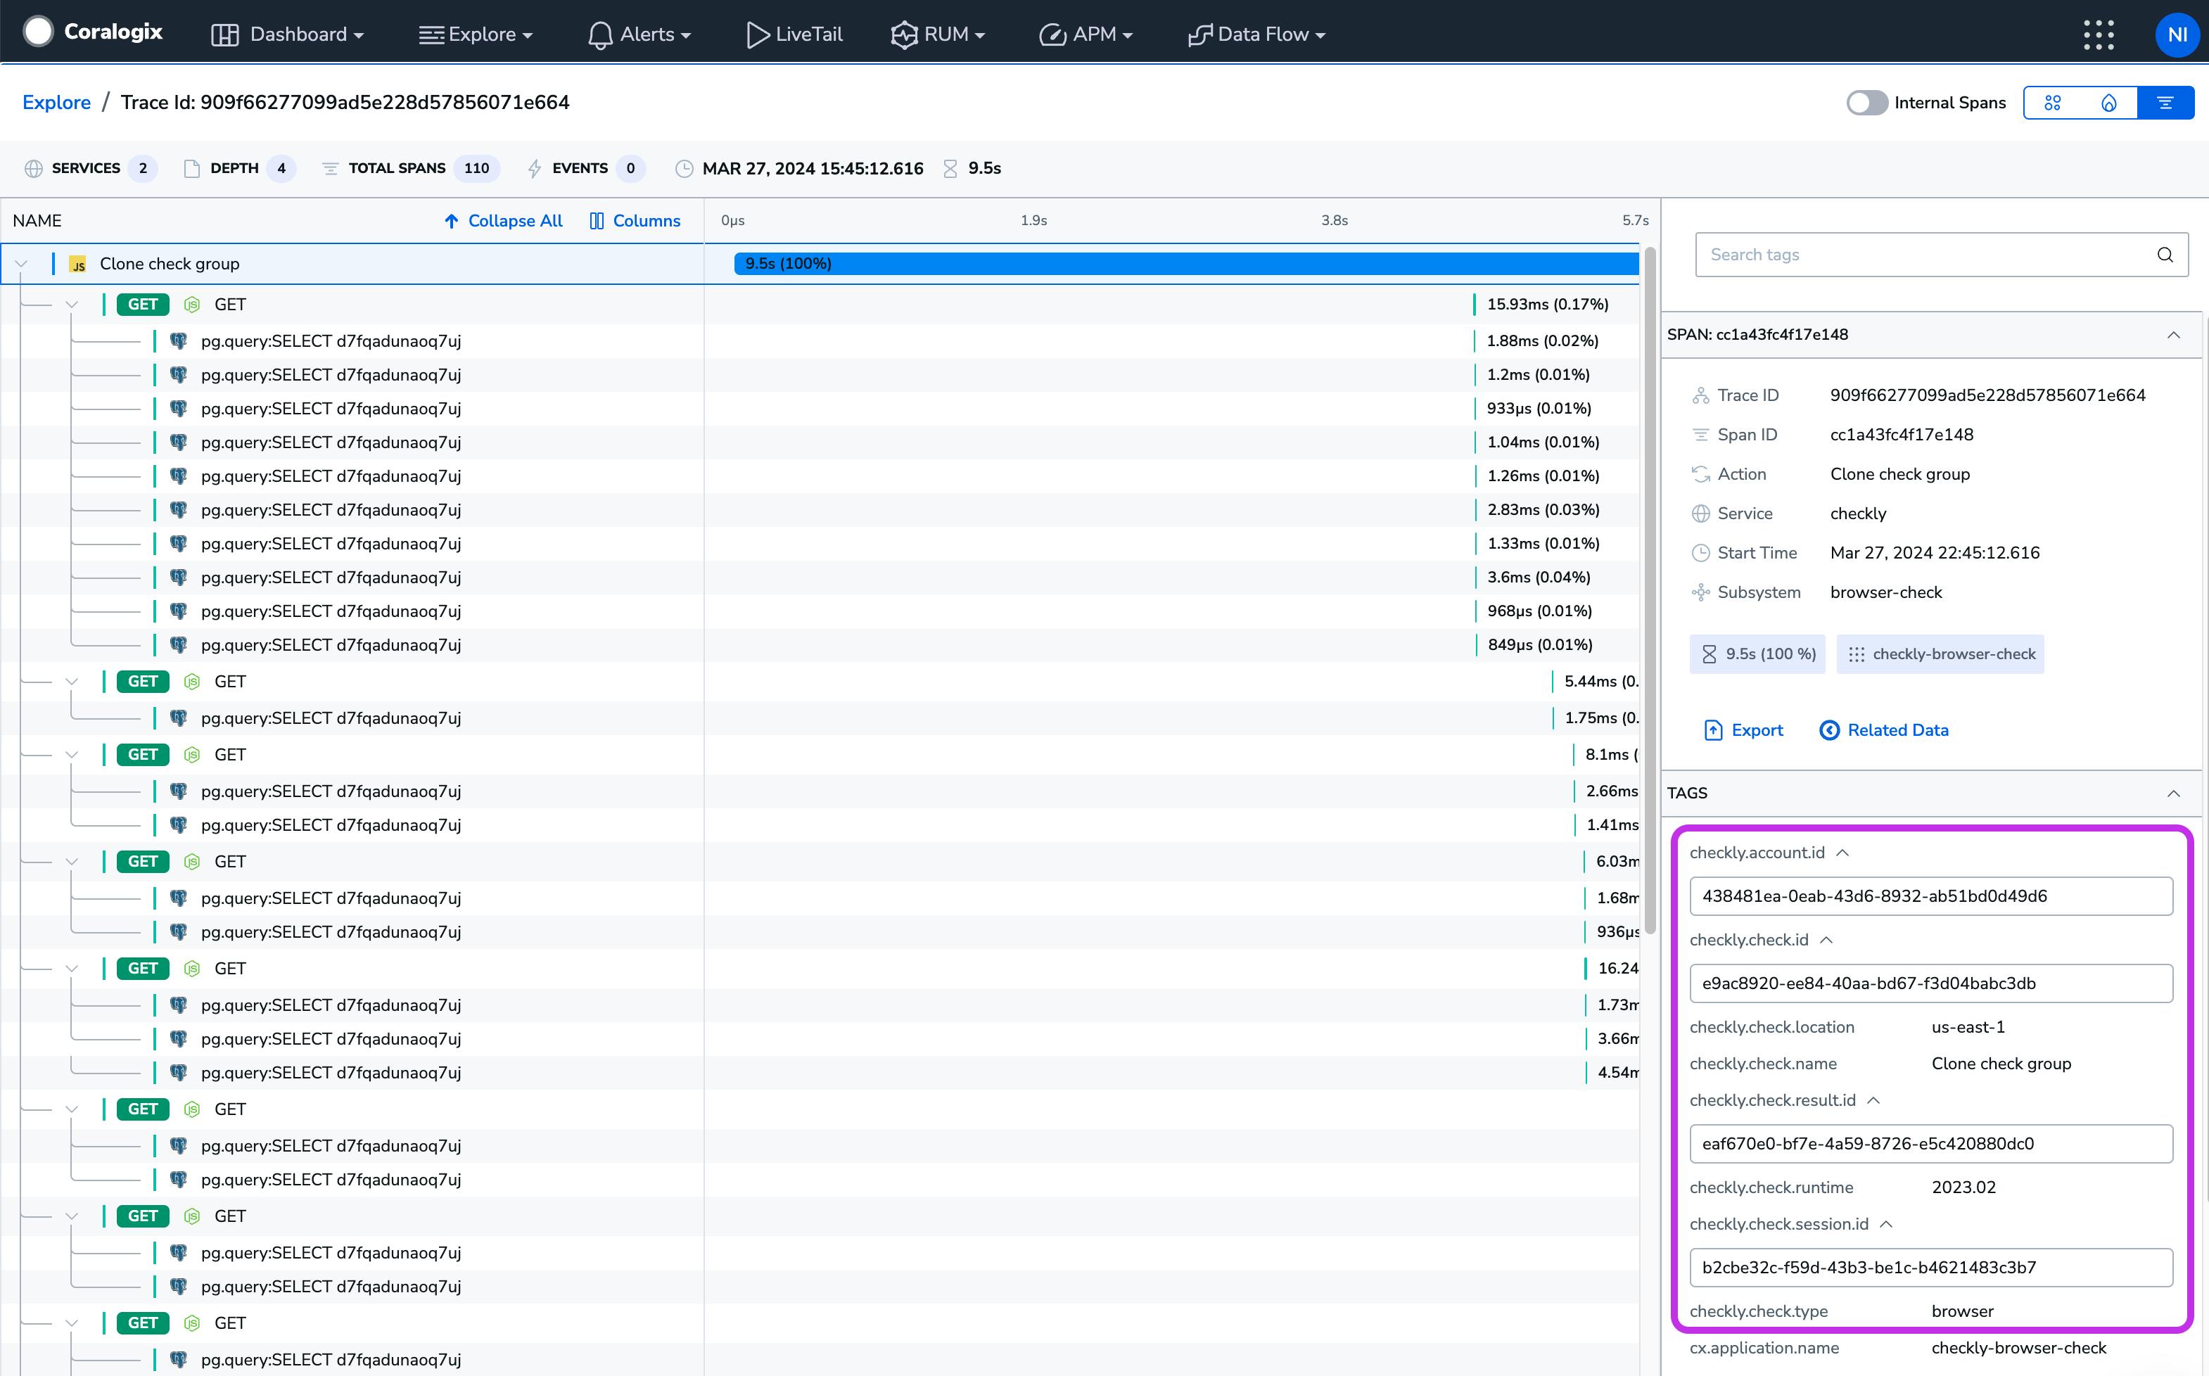Image resolution: width=2209 pixels, height=1376 pixels.
Task: Go back via the Explore breadcrumb link
Action: click(x=56, y=102)
